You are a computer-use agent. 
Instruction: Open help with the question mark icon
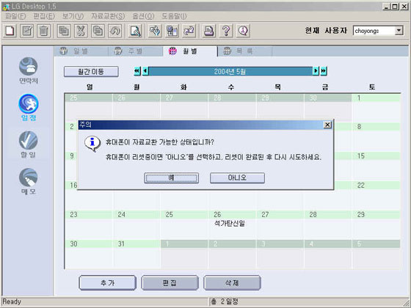(x=226, y=31)
